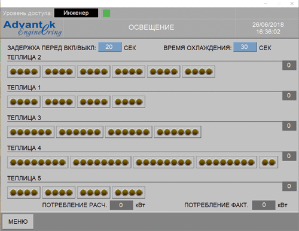This screenshot has height=231, width=299.
Task: Click the ПОТРЕБЛЕНИЕ ФАКТ. value field
Action: click(264, 205)
